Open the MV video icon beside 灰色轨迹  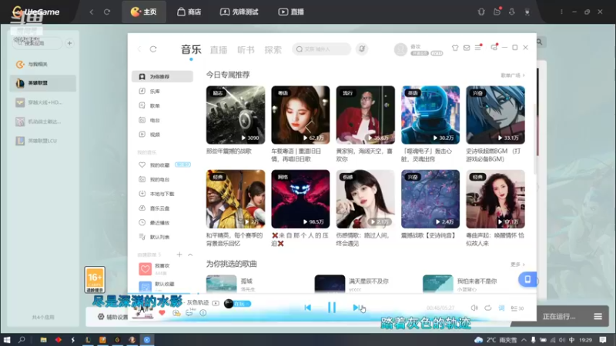click(216, 303)
